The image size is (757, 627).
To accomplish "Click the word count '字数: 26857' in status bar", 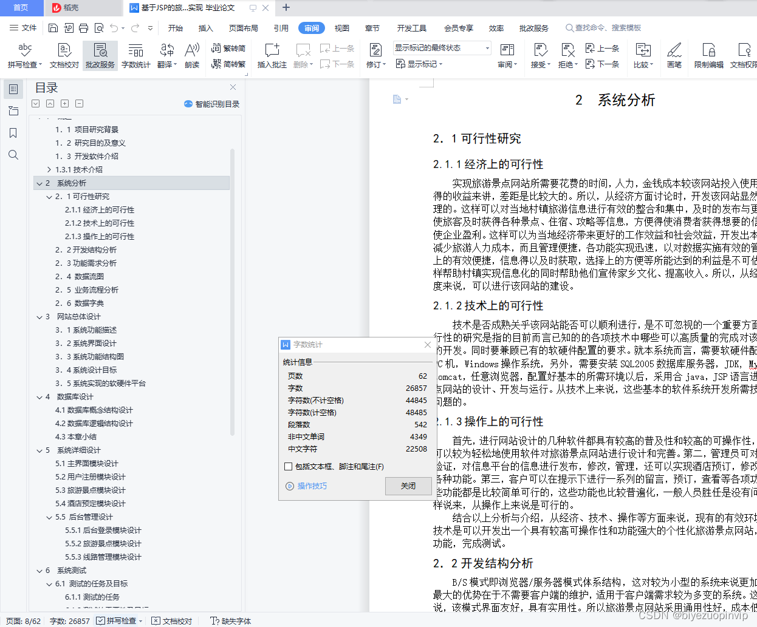I will click(x=70, y=621).
